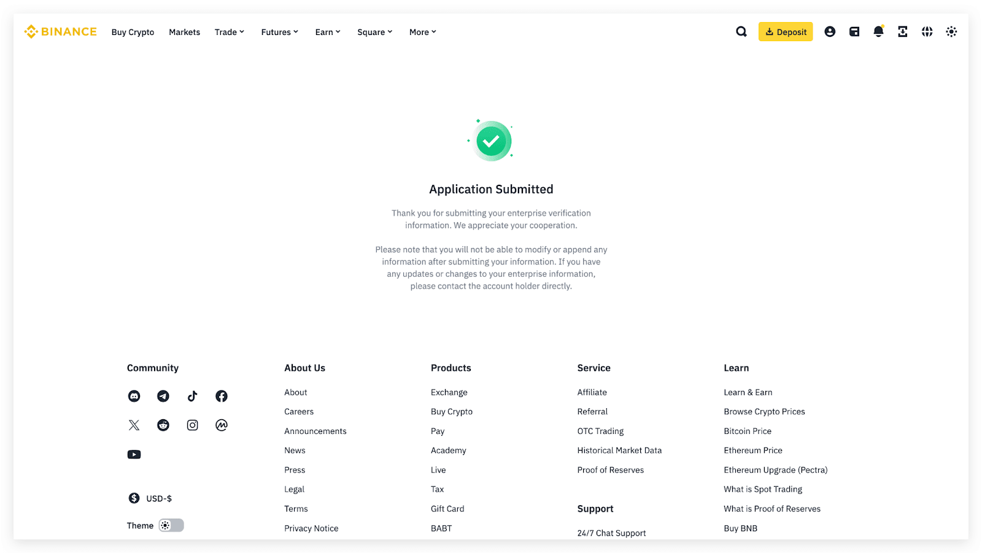982x553 pixels.
Task: Open the notifications bell
Action: 878,32
